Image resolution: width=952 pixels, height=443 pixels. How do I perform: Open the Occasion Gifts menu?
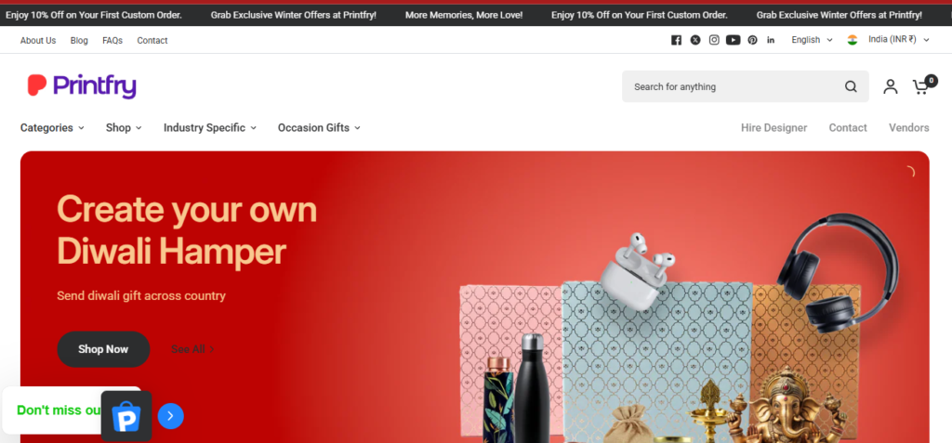320,127
